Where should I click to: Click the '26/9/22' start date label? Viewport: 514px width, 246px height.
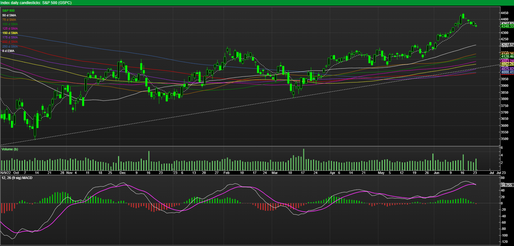point(6,173)
